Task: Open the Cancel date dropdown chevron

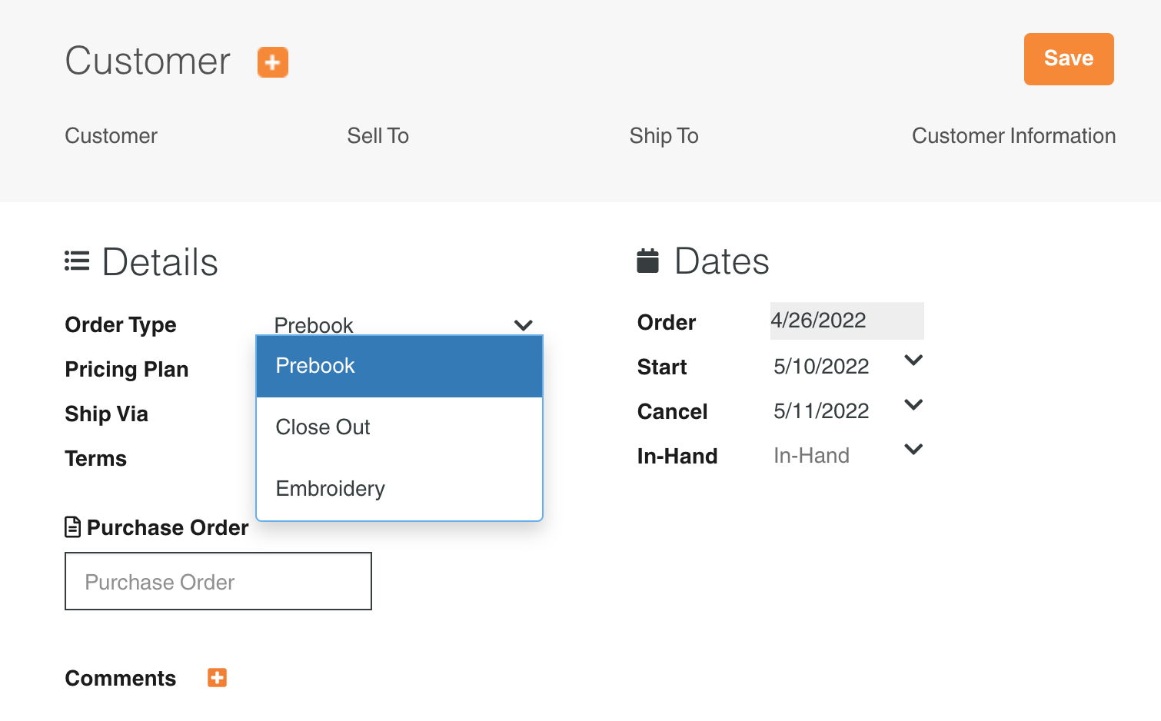Action: click(913, 404)
